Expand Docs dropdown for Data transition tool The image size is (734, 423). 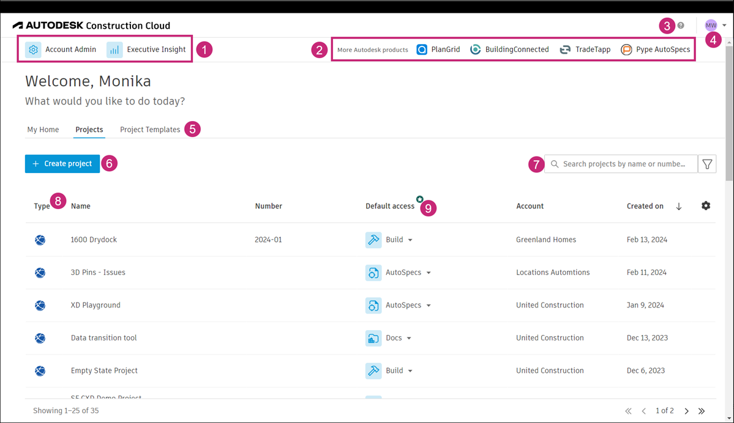[409, 339]
